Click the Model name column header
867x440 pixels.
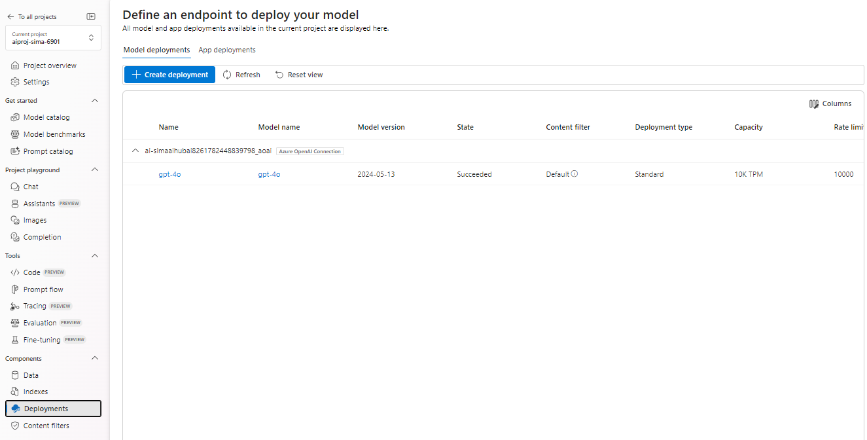pyautogui.click(x=279, y=127)
